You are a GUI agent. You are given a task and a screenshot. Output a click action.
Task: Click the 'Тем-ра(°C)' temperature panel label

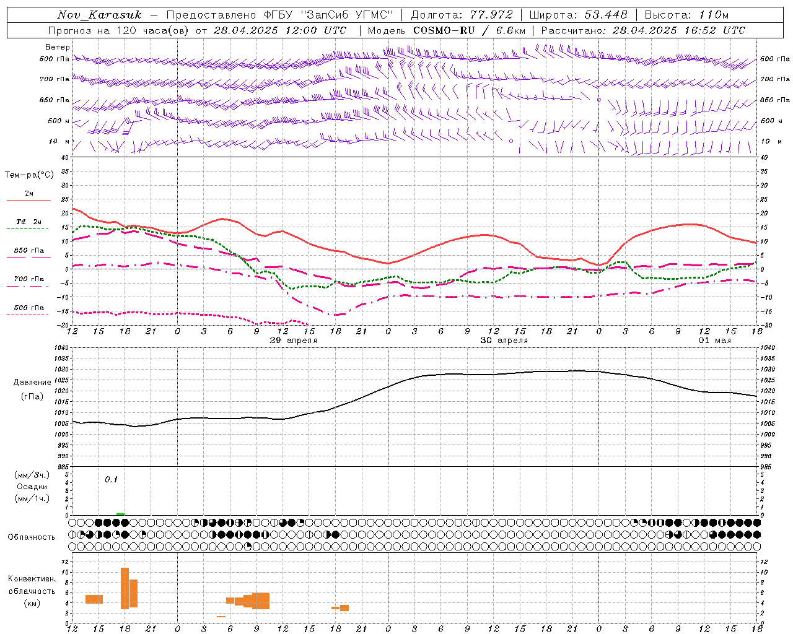point(29,175)
